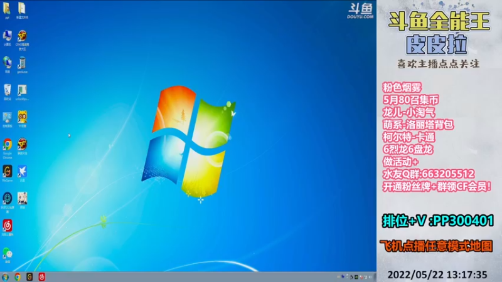The height and width of the screenshot is (282, 502).
Task: Open NetEase Cloud Music taskbar button
Action: point(41,277)
